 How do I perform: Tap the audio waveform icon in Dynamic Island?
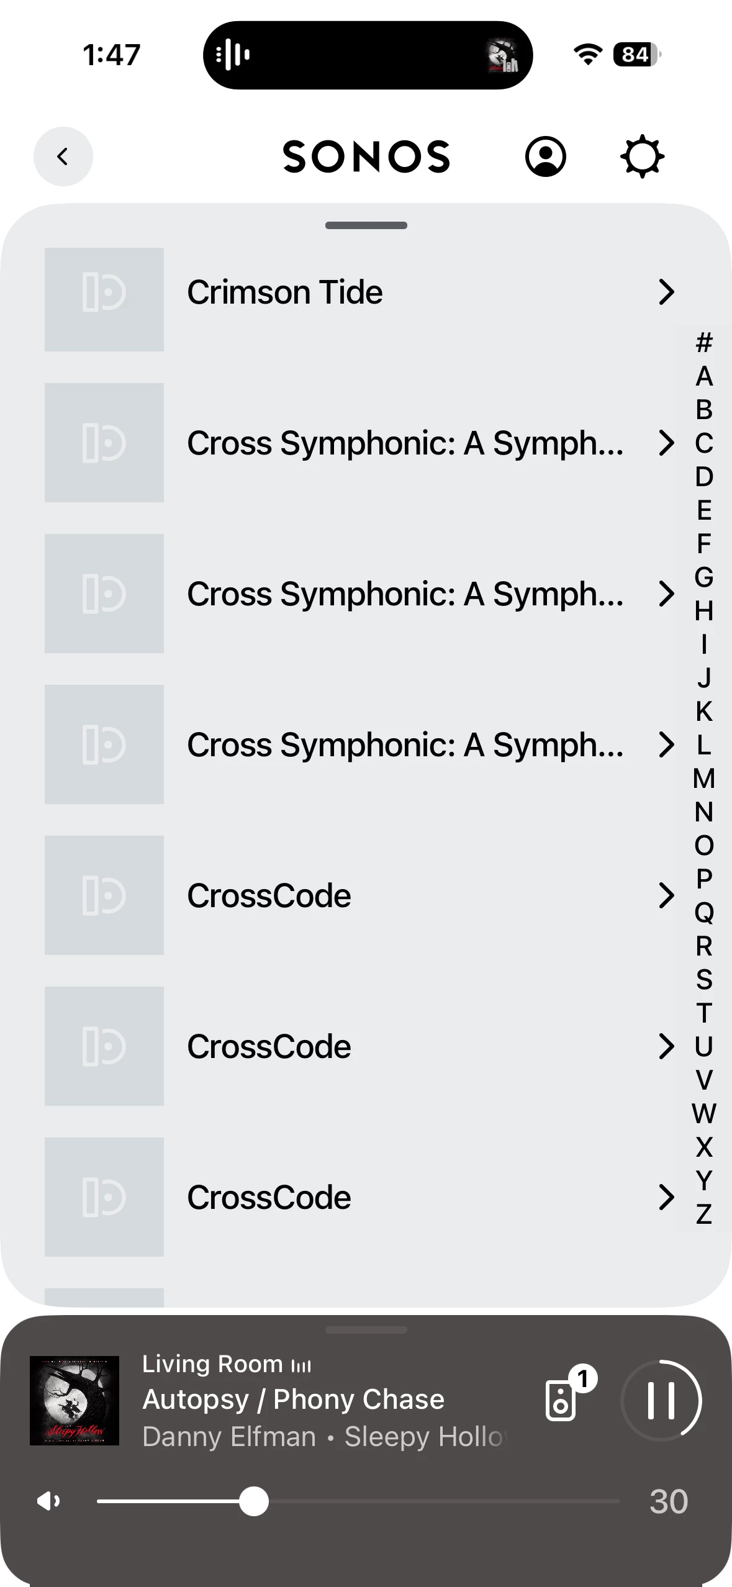(x=232, y=55)
